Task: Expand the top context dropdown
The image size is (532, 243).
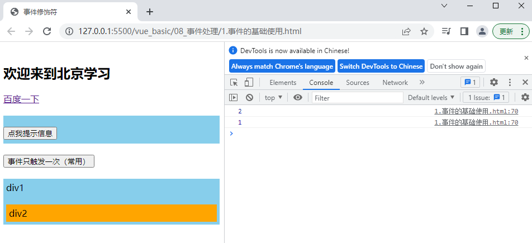Action: point(273,98)
